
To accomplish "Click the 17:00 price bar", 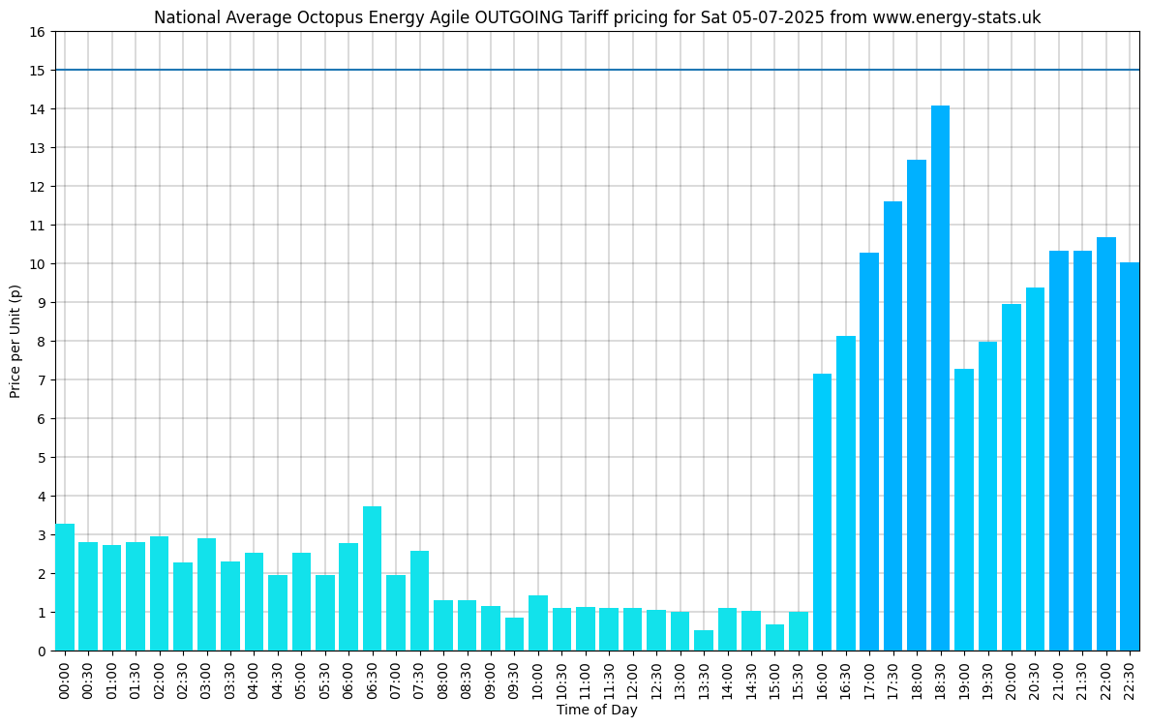I will point(869,451).
